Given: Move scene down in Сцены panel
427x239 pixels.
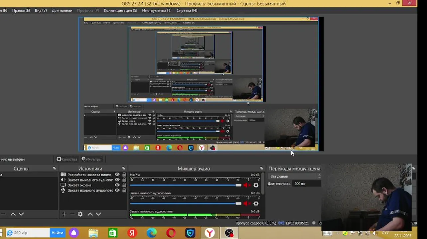Looking at the screenshot, I should point(21,214).
